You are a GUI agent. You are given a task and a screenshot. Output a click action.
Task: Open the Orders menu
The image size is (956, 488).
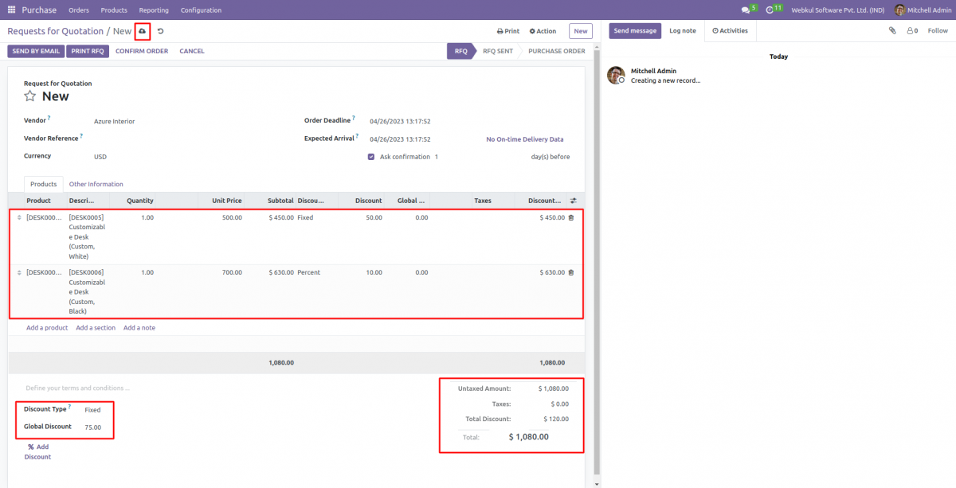coord(78,10)
